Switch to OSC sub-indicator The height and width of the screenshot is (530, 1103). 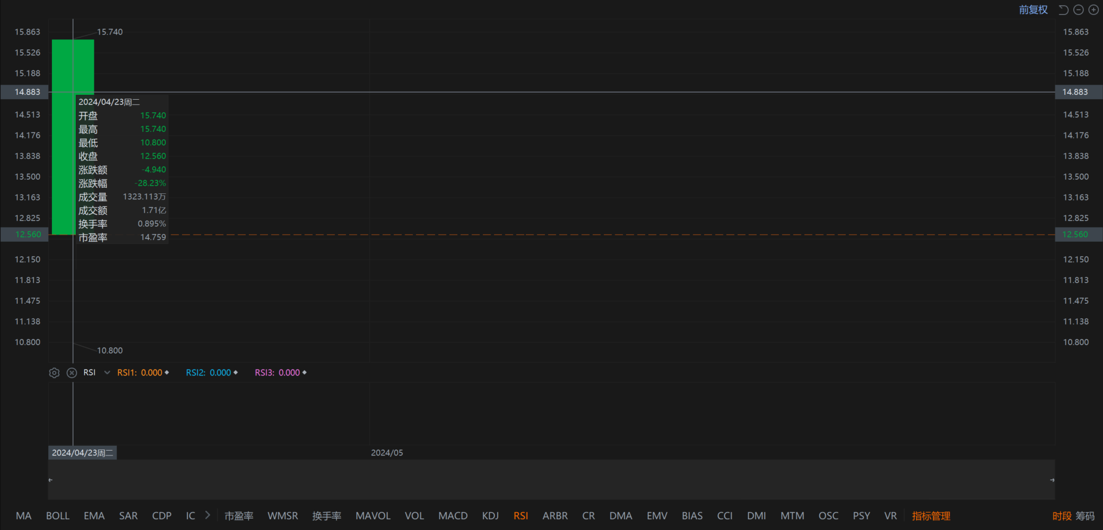click(x=828, y=516)
